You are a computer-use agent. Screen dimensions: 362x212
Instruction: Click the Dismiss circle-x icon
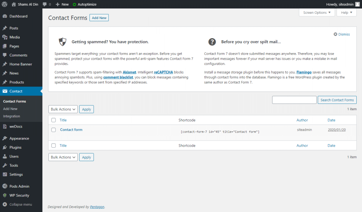pos(335,34)
